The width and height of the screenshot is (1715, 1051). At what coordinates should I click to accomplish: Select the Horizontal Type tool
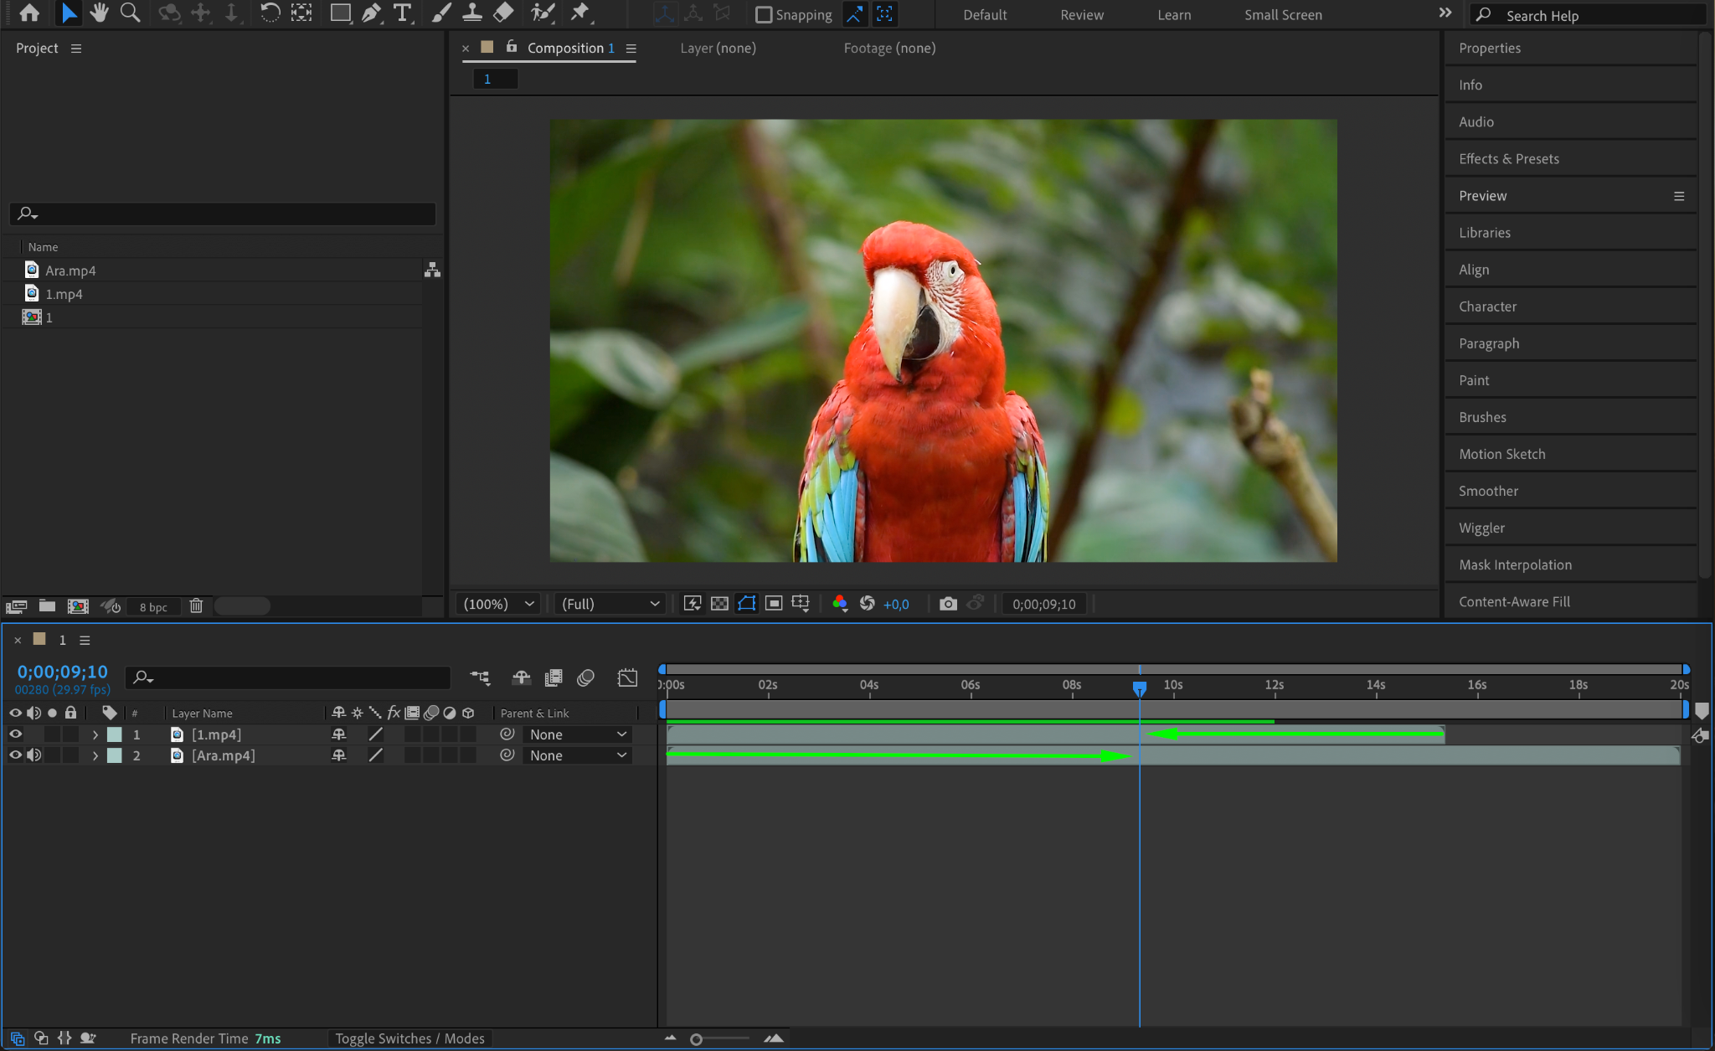[403, 13]
